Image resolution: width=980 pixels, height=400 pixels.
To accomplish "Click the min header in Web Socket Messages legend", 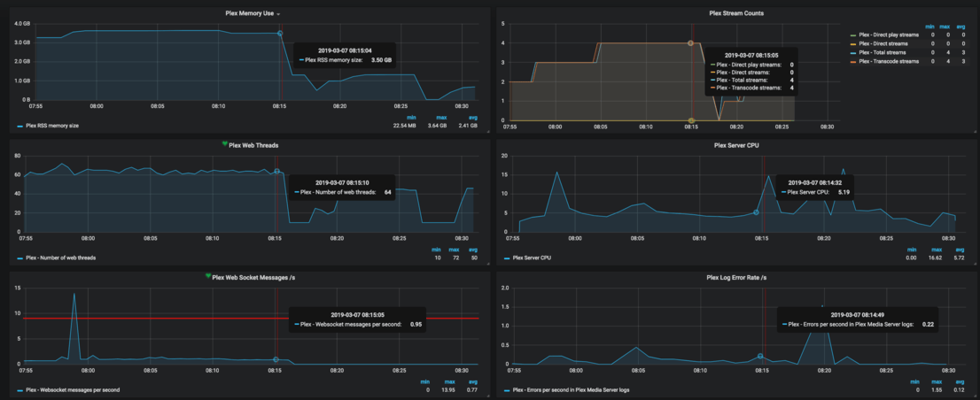I will (x=424, y=382).
